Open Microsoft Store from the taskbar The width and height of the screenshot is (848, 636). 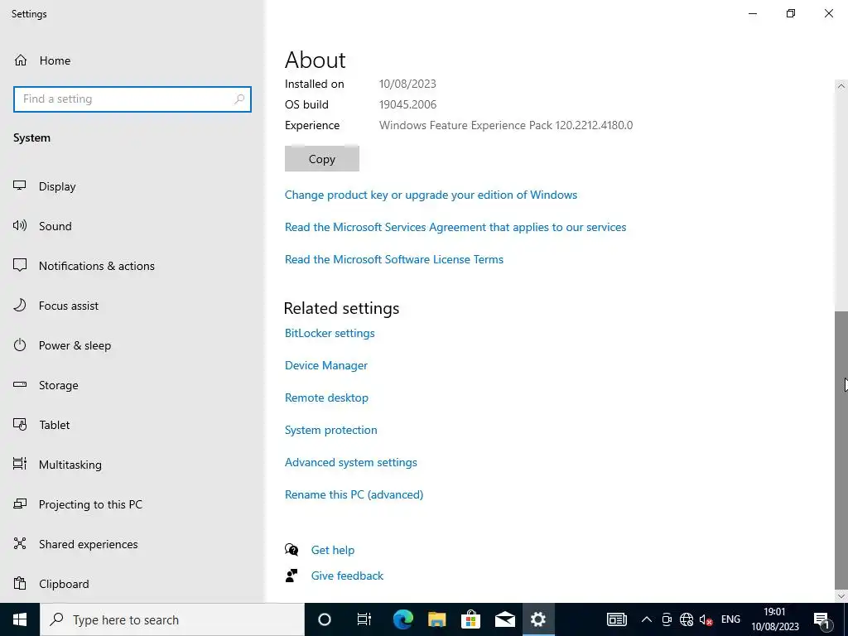click(x=471, y=619)
